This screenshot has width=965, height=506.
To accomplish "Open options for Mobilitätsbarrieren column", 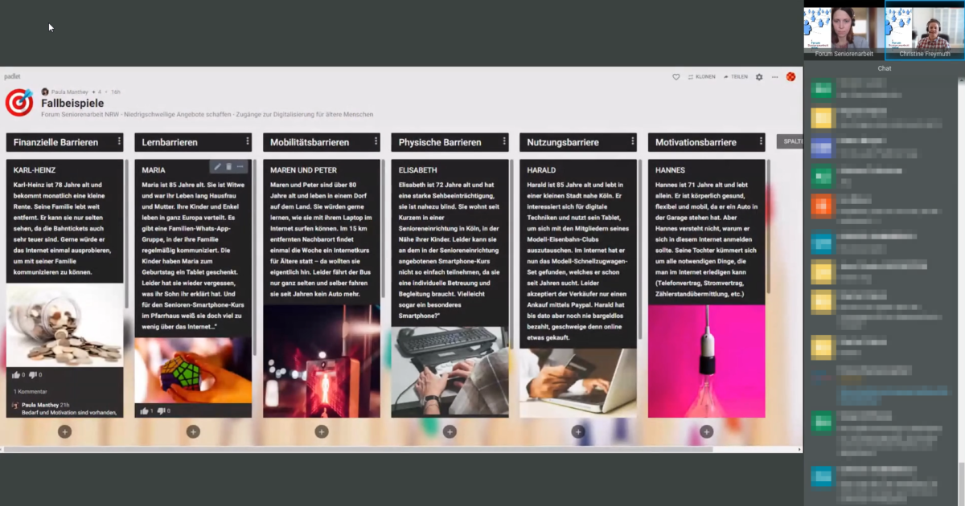I will [x=376, y=142].
